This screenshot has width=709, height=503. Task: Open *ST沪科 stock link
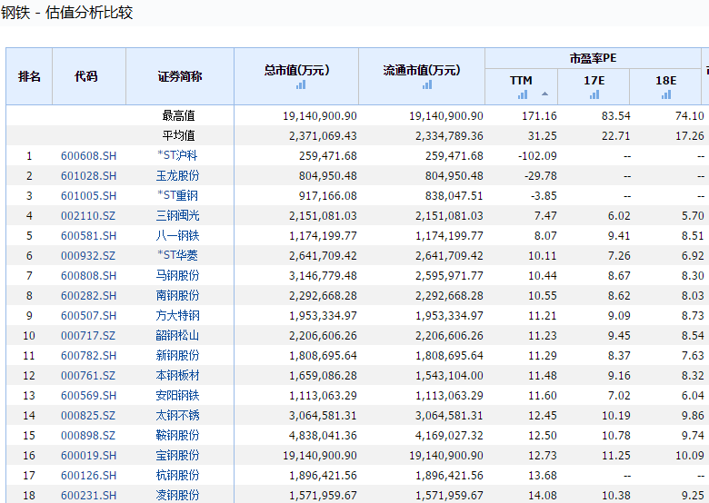point(177,155)
